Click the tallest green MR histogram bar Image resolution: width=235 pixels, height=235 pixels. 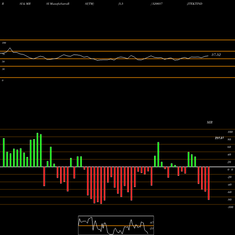pyautogui.click(x=38, y=150)
